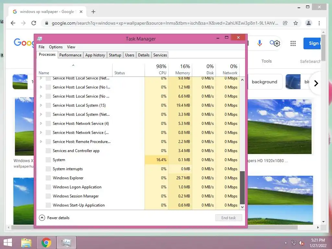Click the Services and Controller app icon
This screenshot has height=249, width=332.
[x=48, y=151]
